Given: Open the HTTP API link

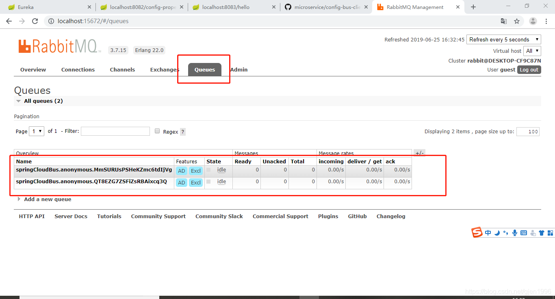Looking at the screenshot, I should 32,216.
